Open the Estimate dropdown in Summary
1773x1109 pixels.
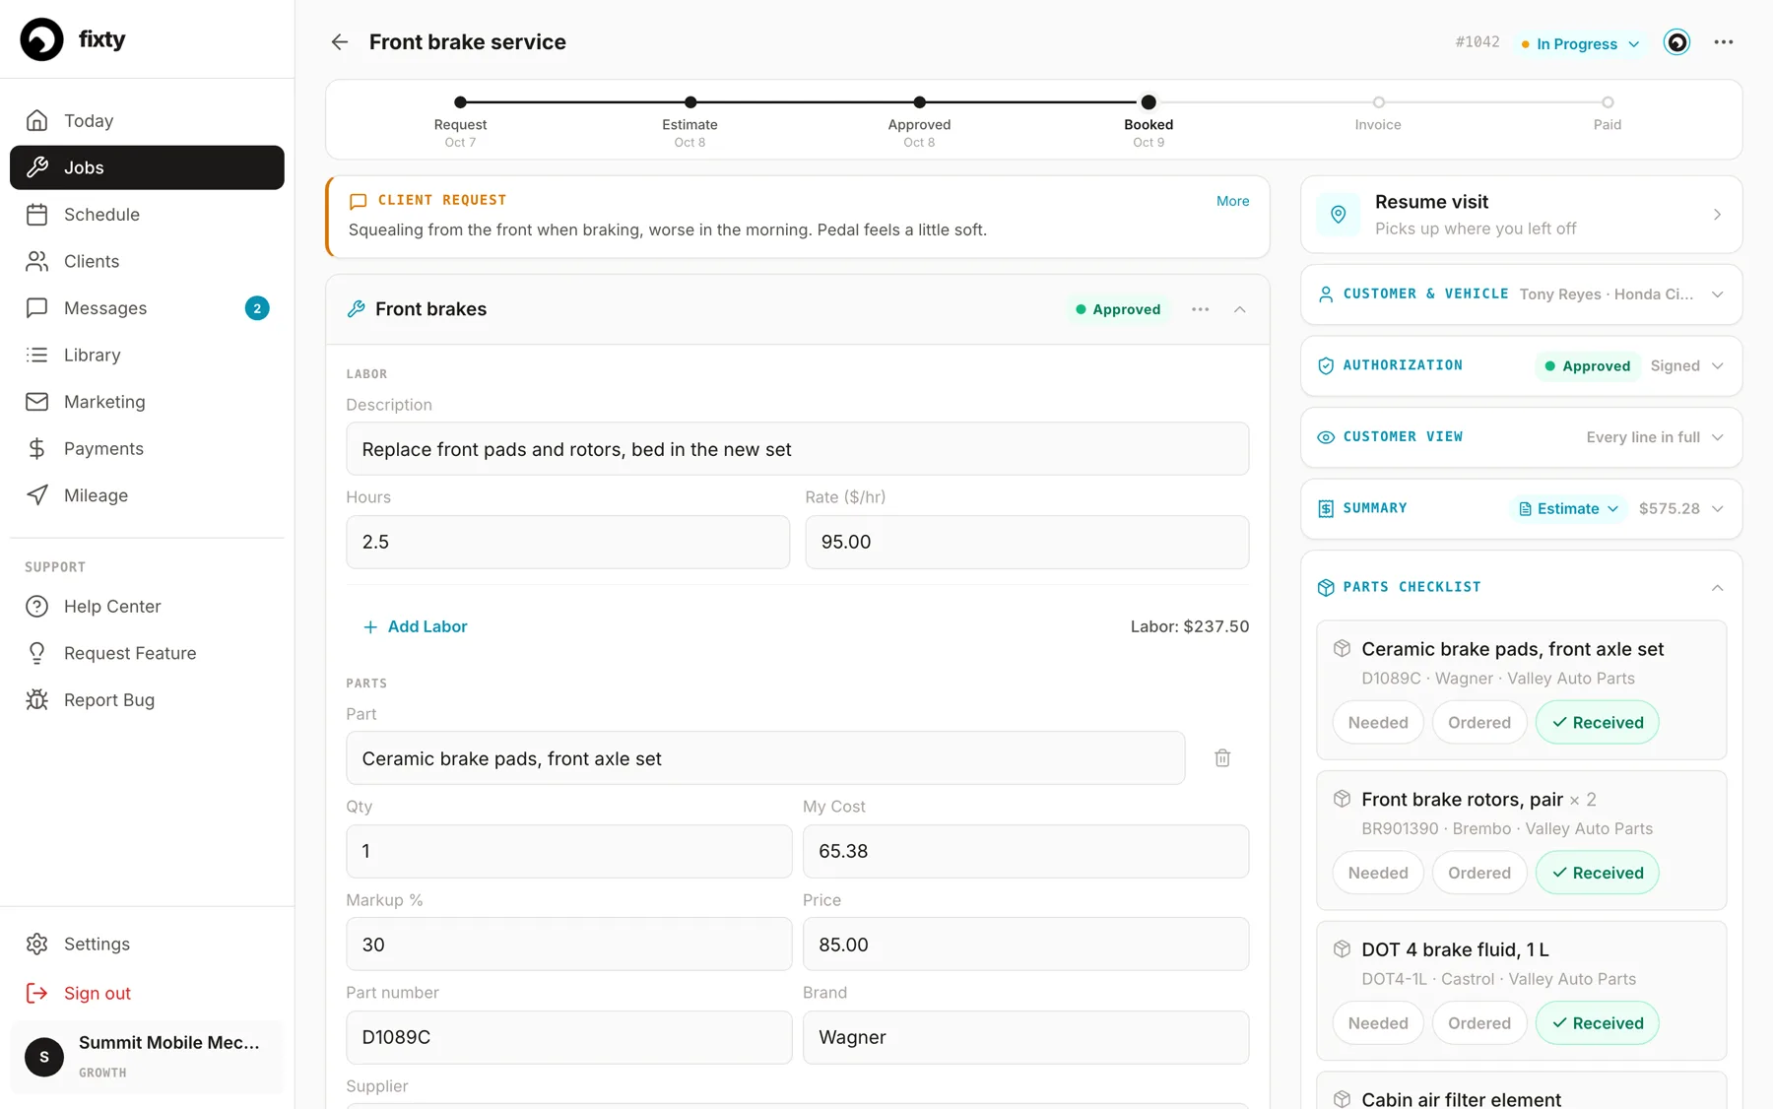pos(1567,508)
